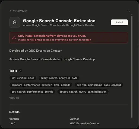Install the Google Search Console Extension
This screenshot has width=139, height=129.
(119, 22)
